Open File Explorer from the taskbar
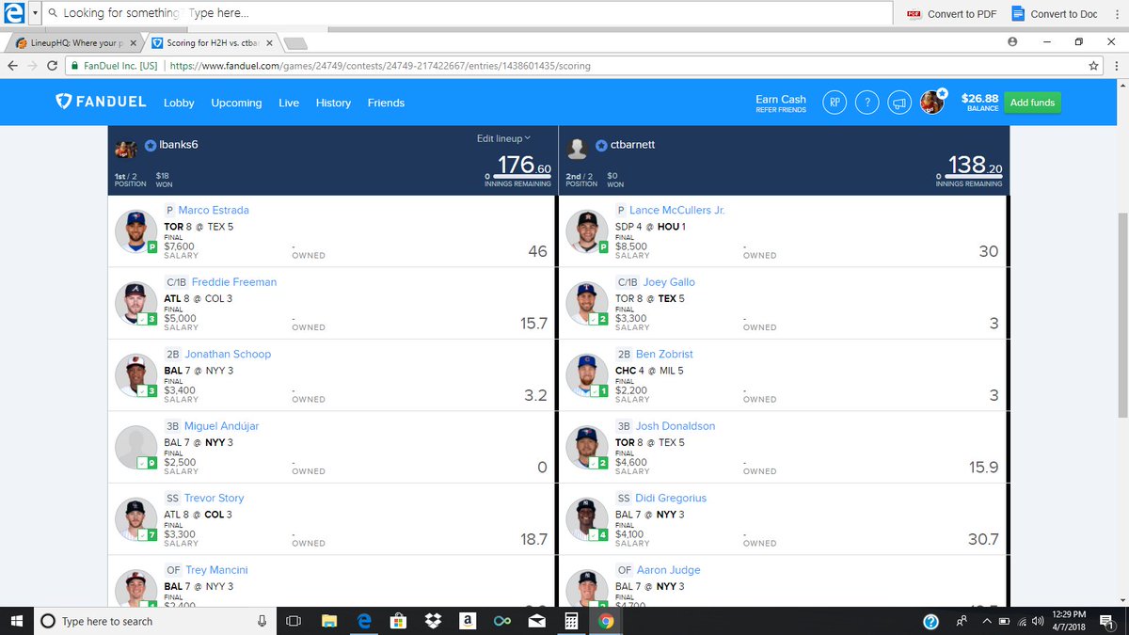 [329, 621]
